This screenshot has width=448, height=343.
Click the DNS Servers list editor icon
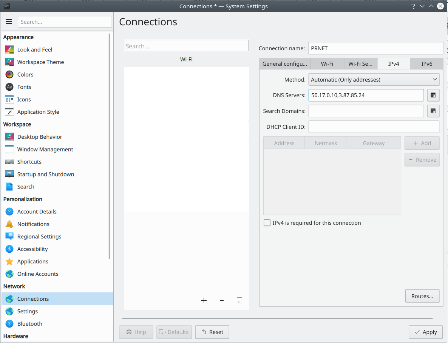tap(433, 95)
